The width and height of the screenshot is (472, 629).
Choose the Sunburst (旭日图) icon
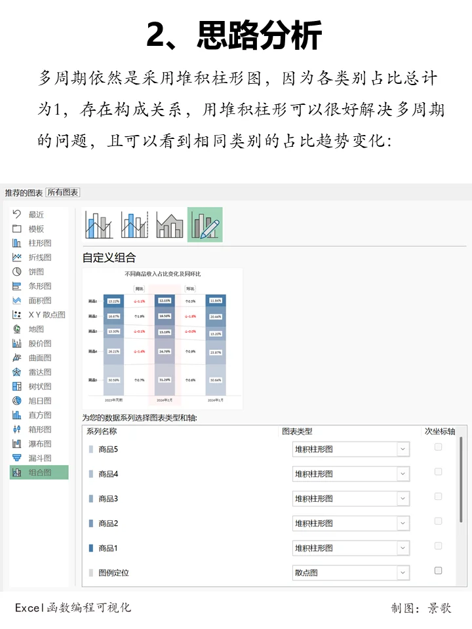click(16, 401)
